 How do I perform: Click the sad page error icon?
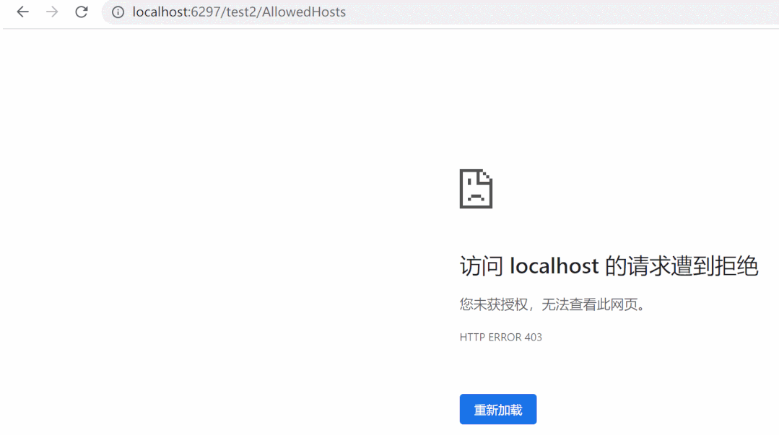pos(476,189)
